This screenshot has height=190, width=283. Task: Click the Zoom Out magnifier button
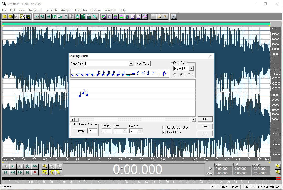click(x=52, y=166)
